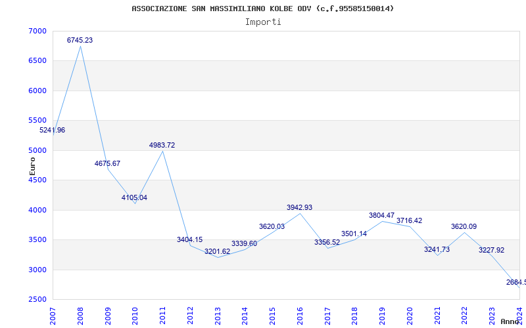This screenshot has width=526, height=328.
Task: Click the Anno axis title
Action: 510,321
